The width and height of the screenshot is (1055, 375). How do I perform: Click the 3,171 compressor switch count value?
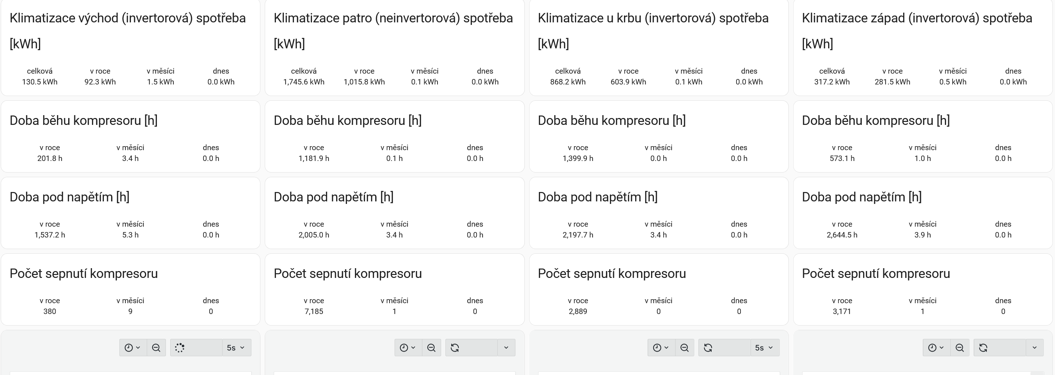pos(841,311)
